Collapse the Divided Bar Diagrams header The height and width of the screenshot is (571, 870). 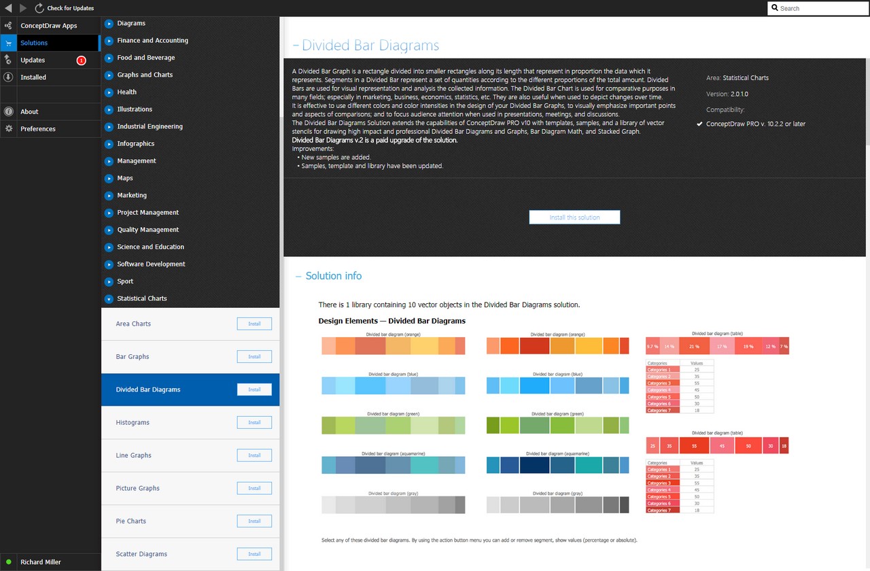click(296, 46)
